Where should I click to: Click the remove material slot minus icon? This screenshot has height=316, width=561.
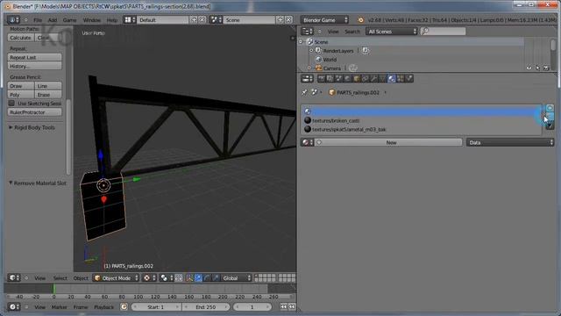pyautogui.click(x=550, y=117)
